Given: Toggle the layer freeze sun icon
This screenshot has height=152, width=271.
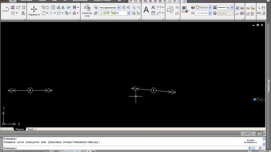Looking at the screenshot, I should click(x=105, y=13).
